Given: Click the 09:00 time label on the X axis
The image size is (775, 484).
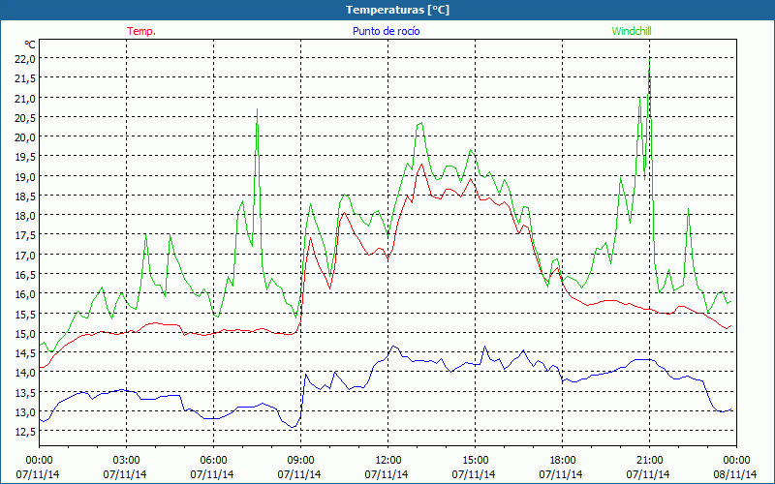Looking at the screenshot, I should point(300,461).
